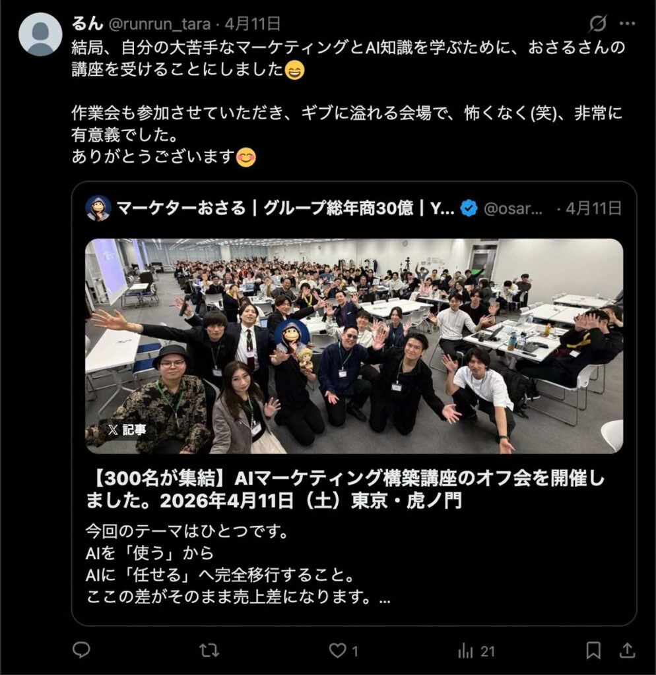The image size is (656, 675).
Task: Click the share upload arrow icon
Action: 628,650
